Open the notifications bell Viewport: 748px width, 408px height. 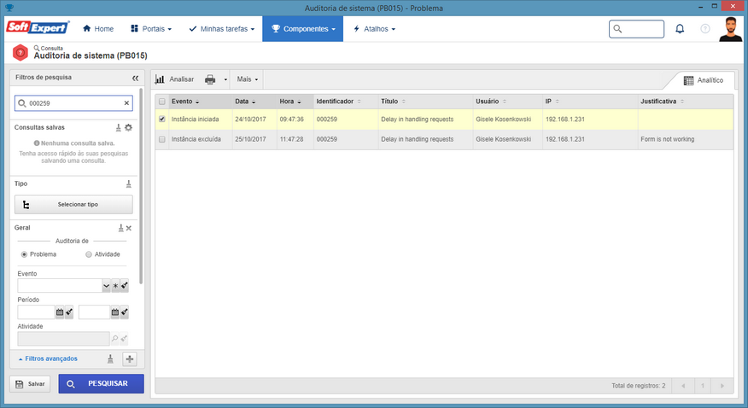[680, 29]
